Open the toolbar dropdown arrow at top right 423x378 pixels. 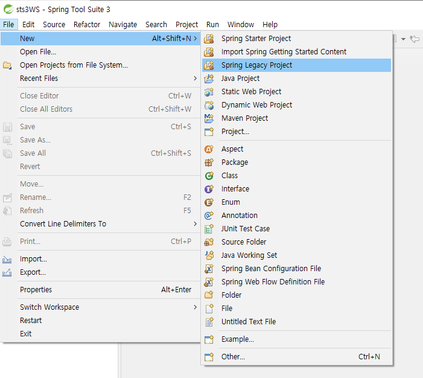click(x=403, y=39)
